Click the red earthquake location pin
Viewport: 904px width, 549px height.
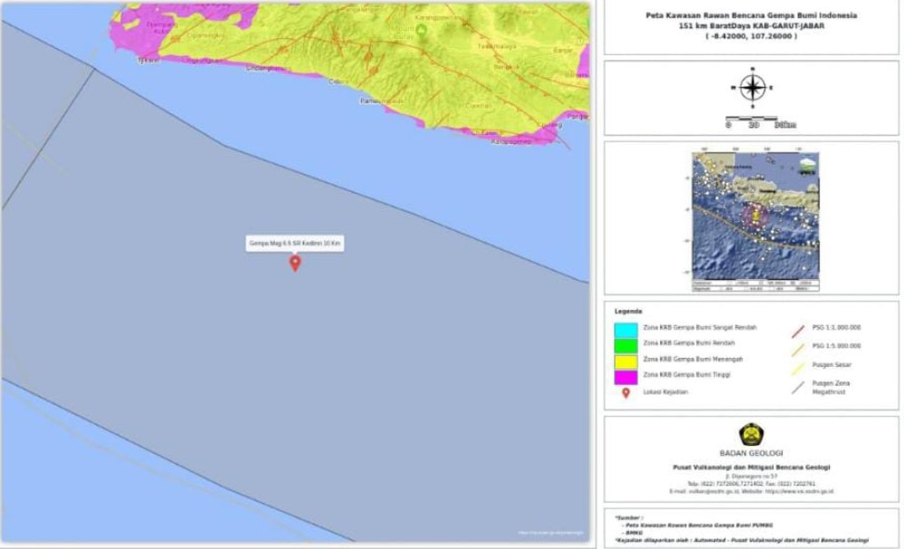pyautogui.click(x=296, y=264)
